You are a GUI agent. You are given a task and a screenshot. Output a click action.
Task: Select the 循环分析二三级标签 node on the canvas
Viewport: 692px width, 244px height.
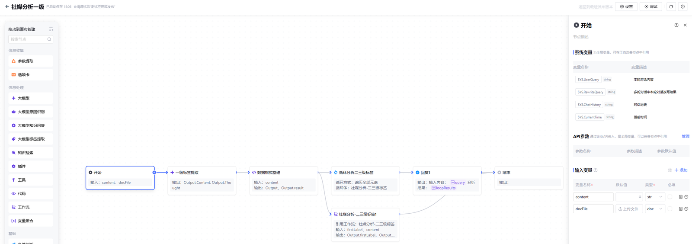pyautogui.click(x=365, y=173)
